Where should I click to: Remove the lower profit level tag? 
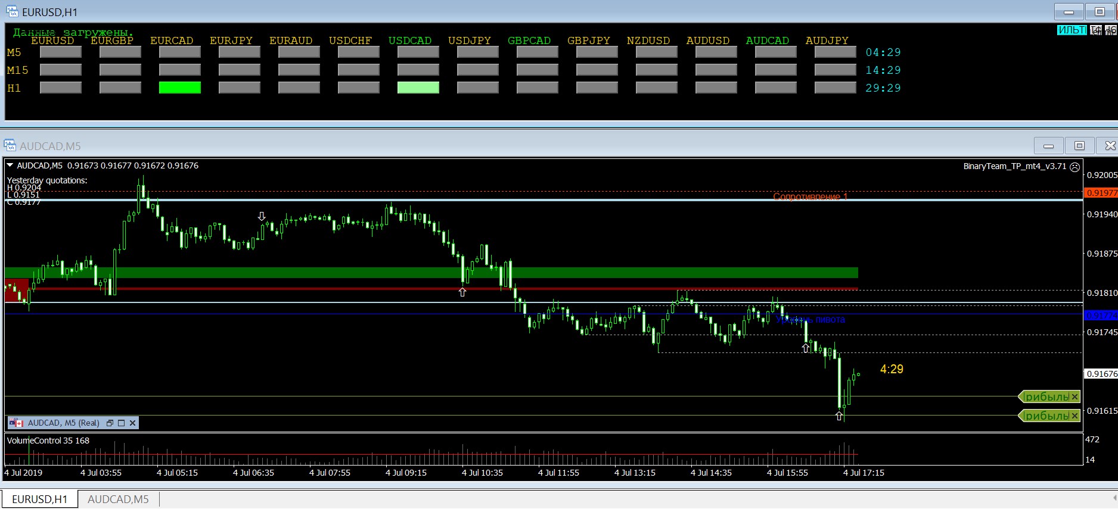pos(1074,416)
